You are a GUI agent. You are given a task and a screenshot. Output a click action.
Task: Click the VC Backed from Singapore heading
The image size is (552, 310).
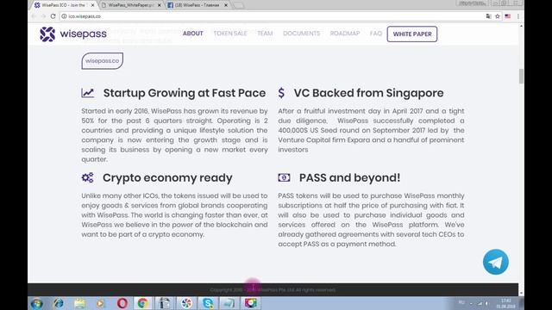coord(368,93)
